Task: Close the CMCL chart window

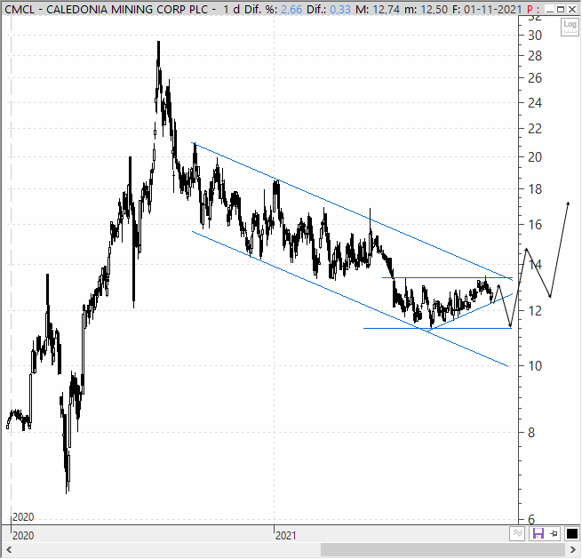Action: 572,9
